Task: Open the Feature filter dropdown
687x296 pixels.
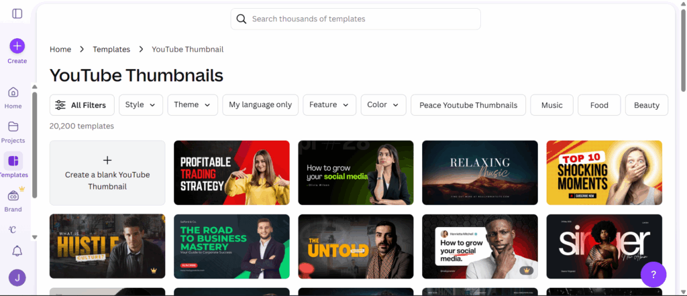Action: [329, 105]
